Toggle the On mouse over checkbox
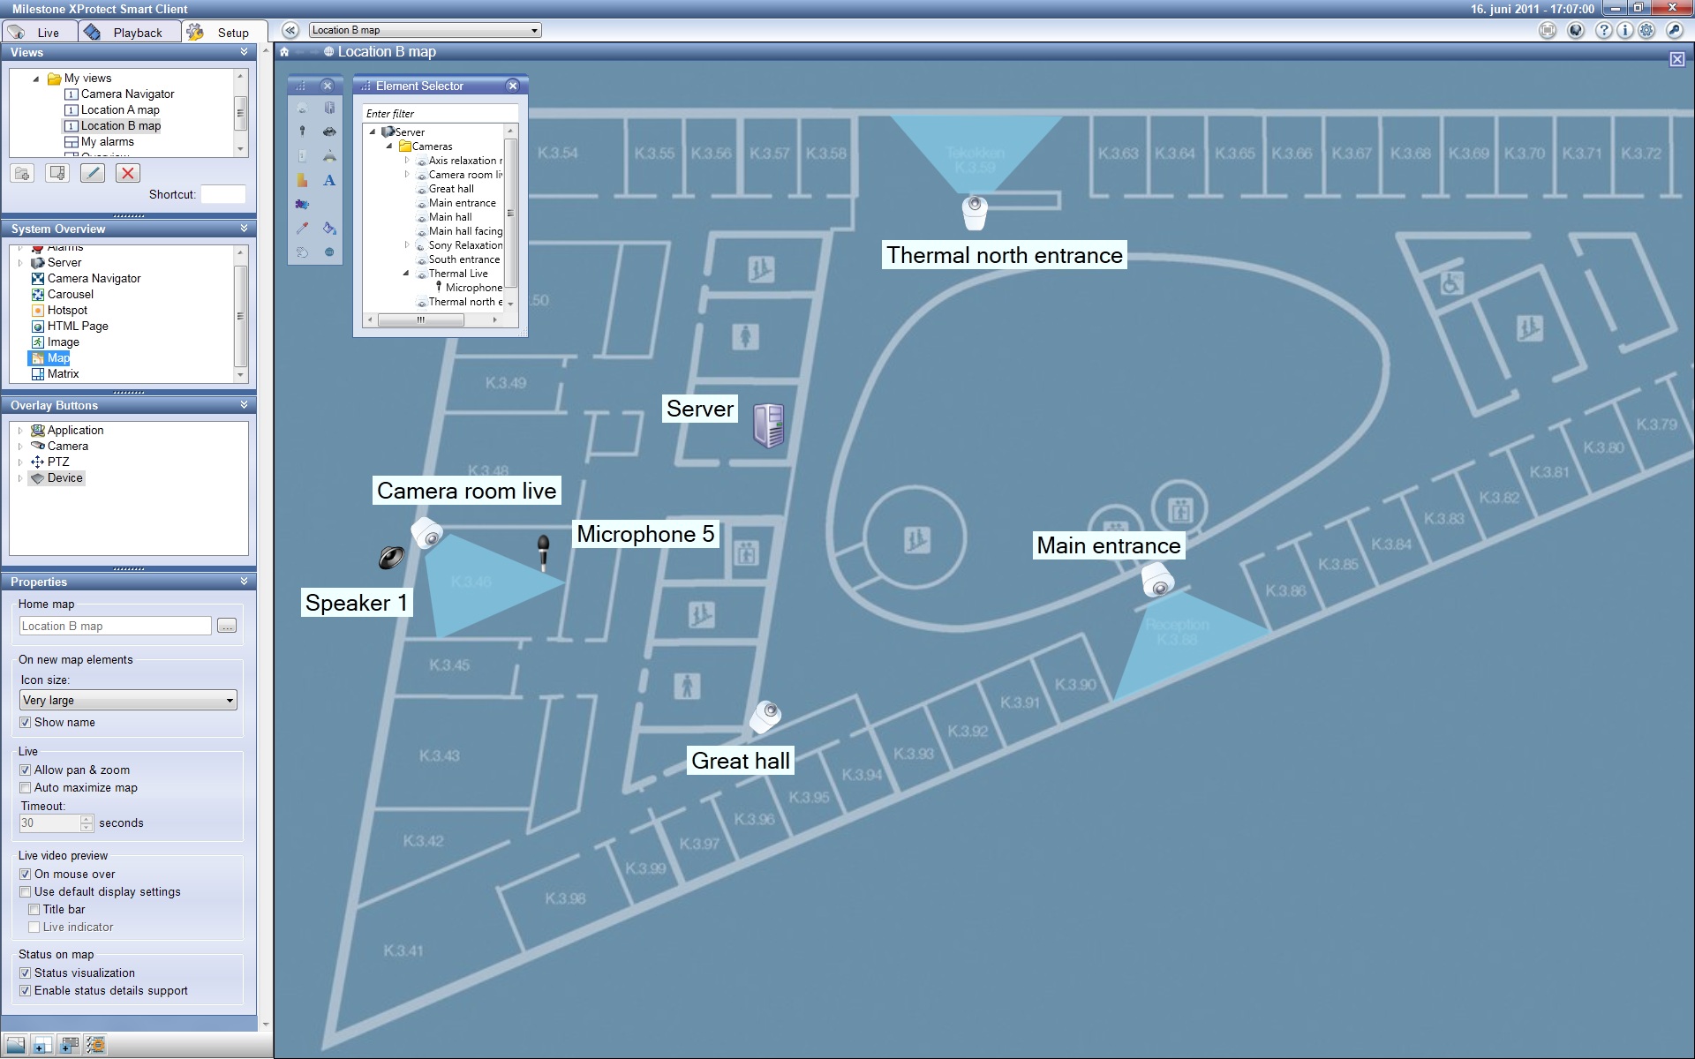The image size is (1695, 1059). pyautogui.click(x=26, y=875)
